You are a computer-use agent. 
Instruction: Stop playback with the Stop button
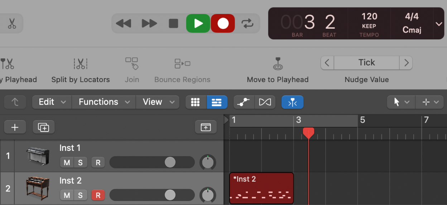coord(173,24)
